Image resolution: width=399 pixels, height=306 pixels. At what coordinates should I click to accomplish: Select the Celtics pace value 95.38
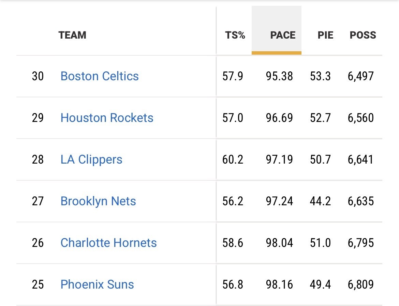pyautogui.click(x=279, y=76)
